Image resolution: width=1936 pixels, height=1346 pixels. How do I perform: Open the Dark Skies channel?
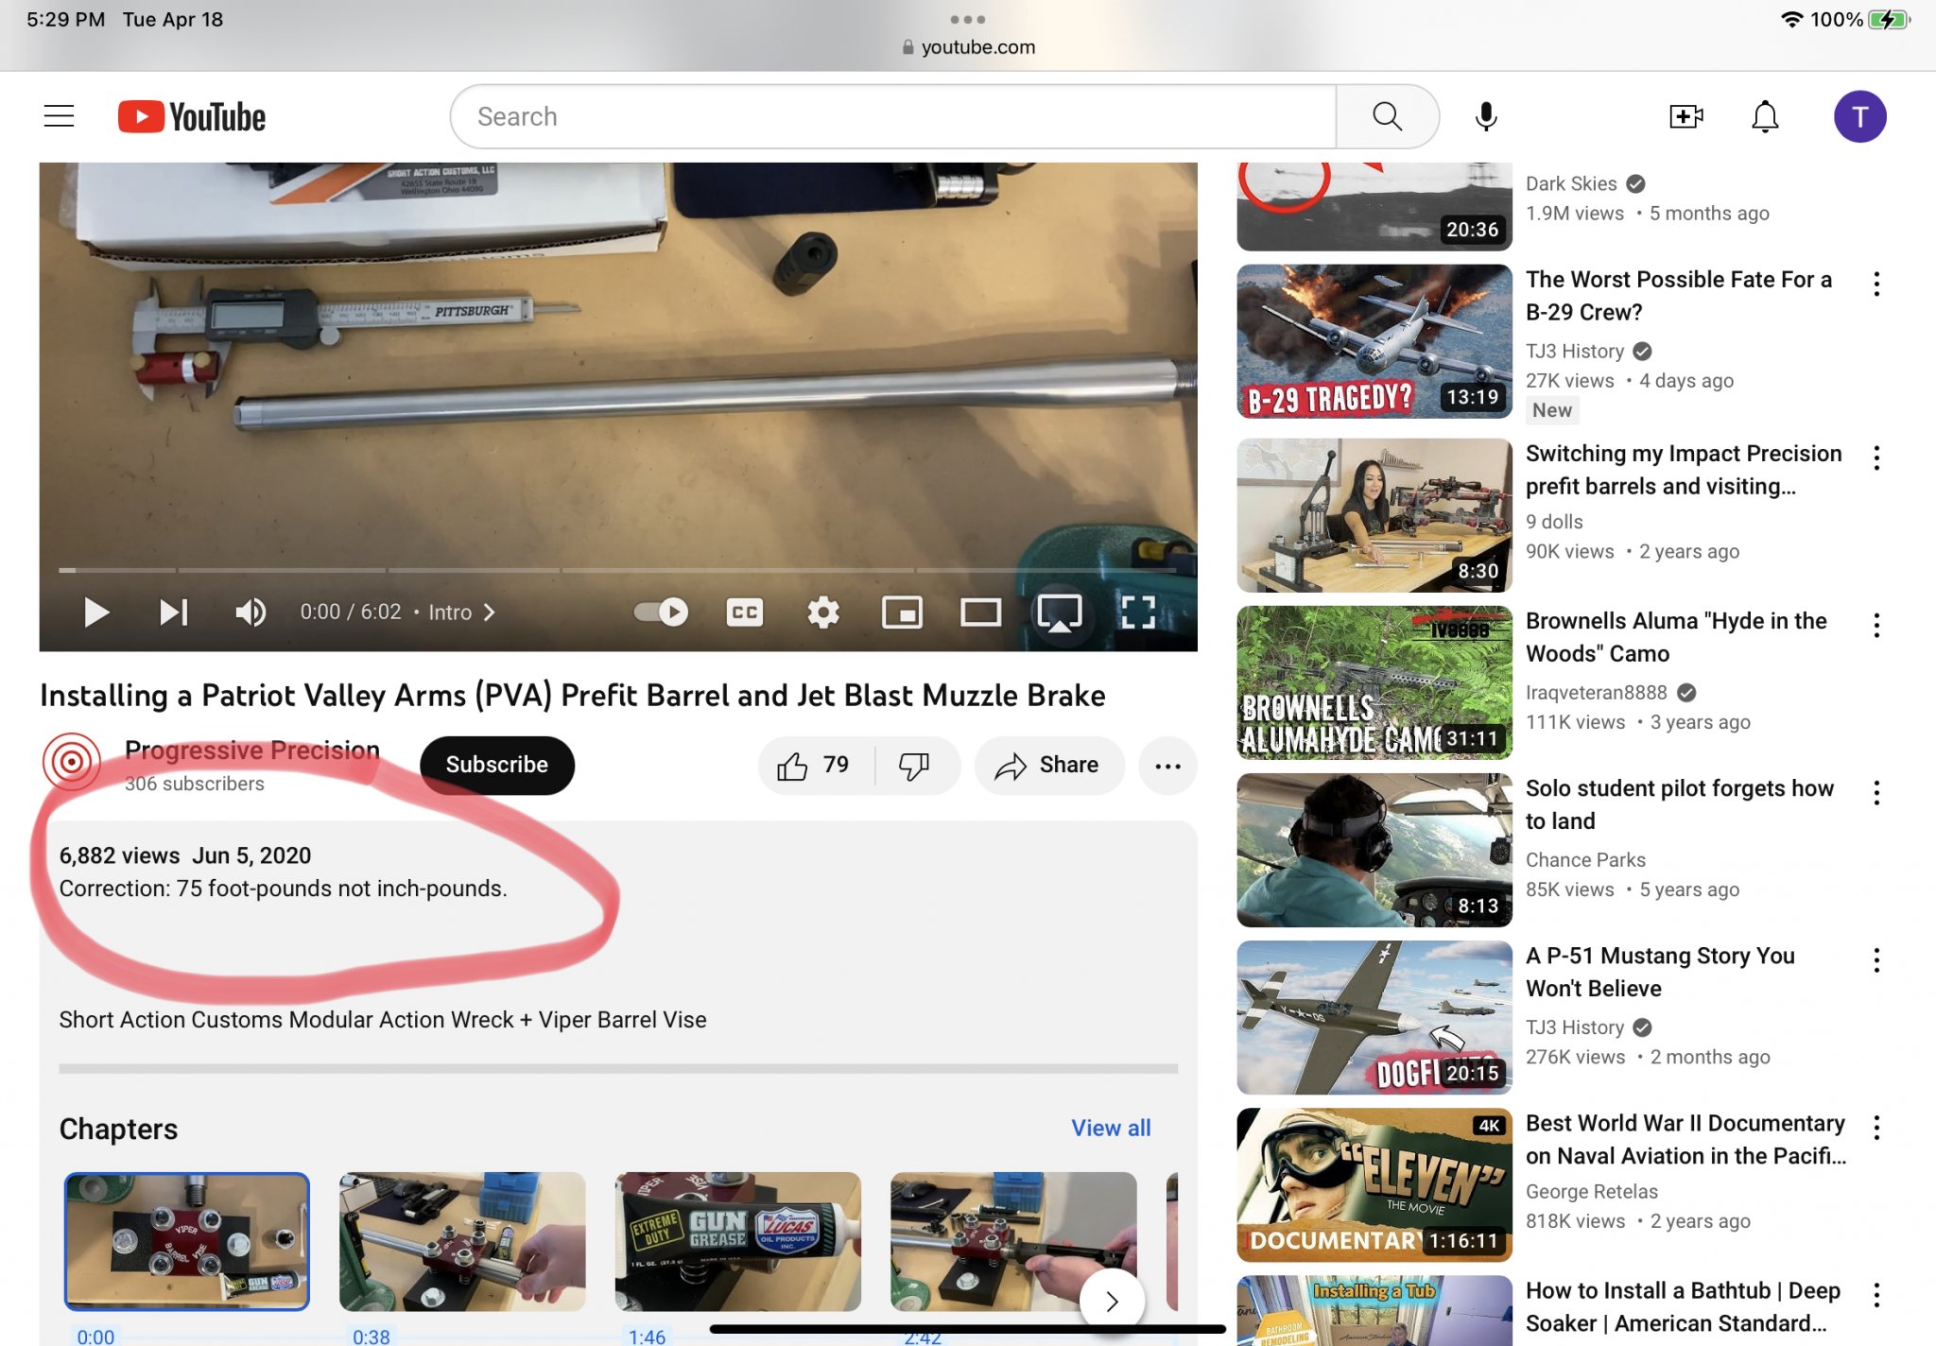[1571, 183]
